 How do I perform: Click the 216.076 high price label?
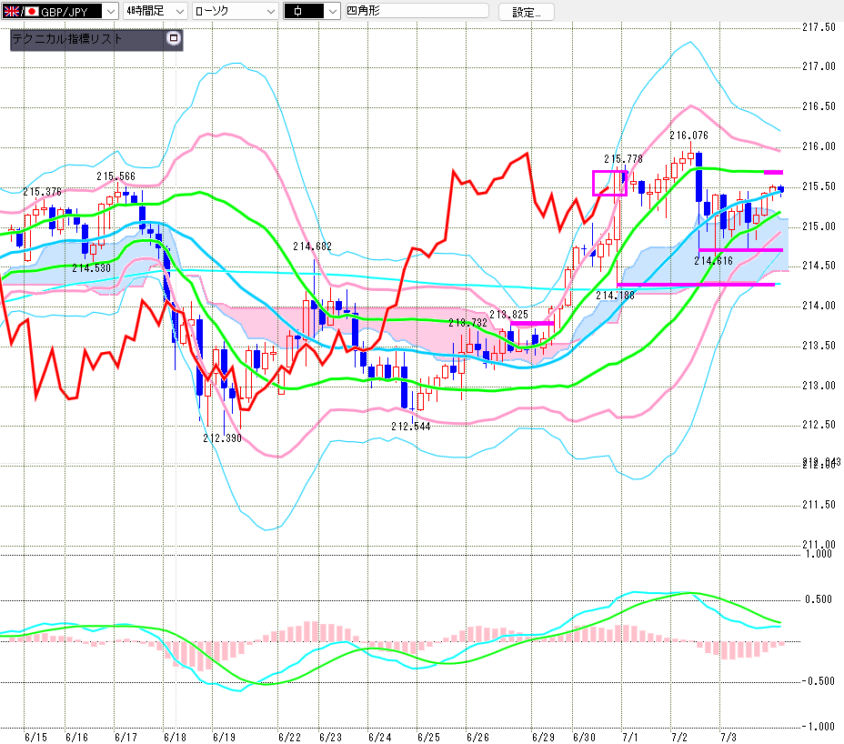(688, 136)
